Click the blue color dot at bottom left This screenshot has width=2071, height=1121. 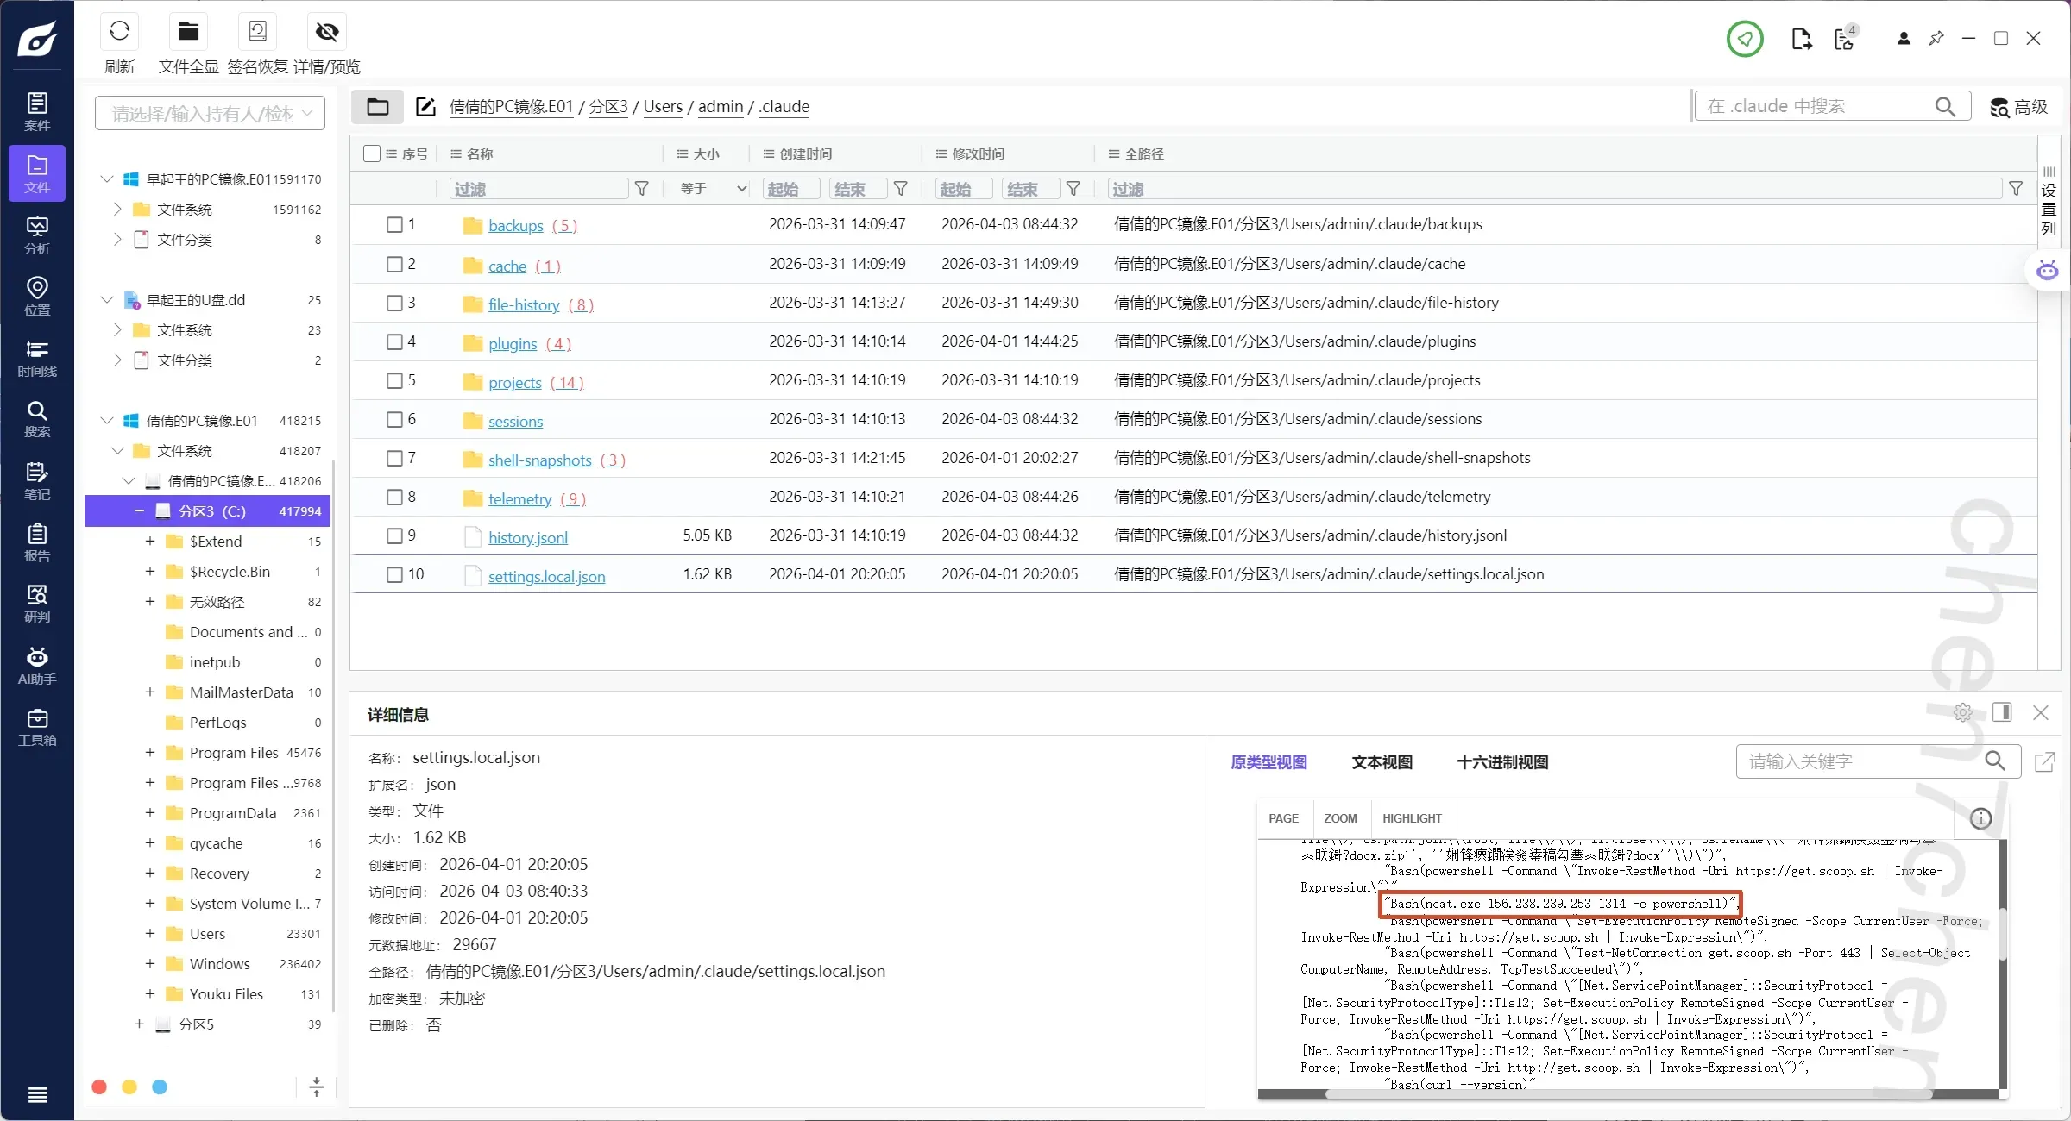pyautogui.click(x=160, y=1087)
